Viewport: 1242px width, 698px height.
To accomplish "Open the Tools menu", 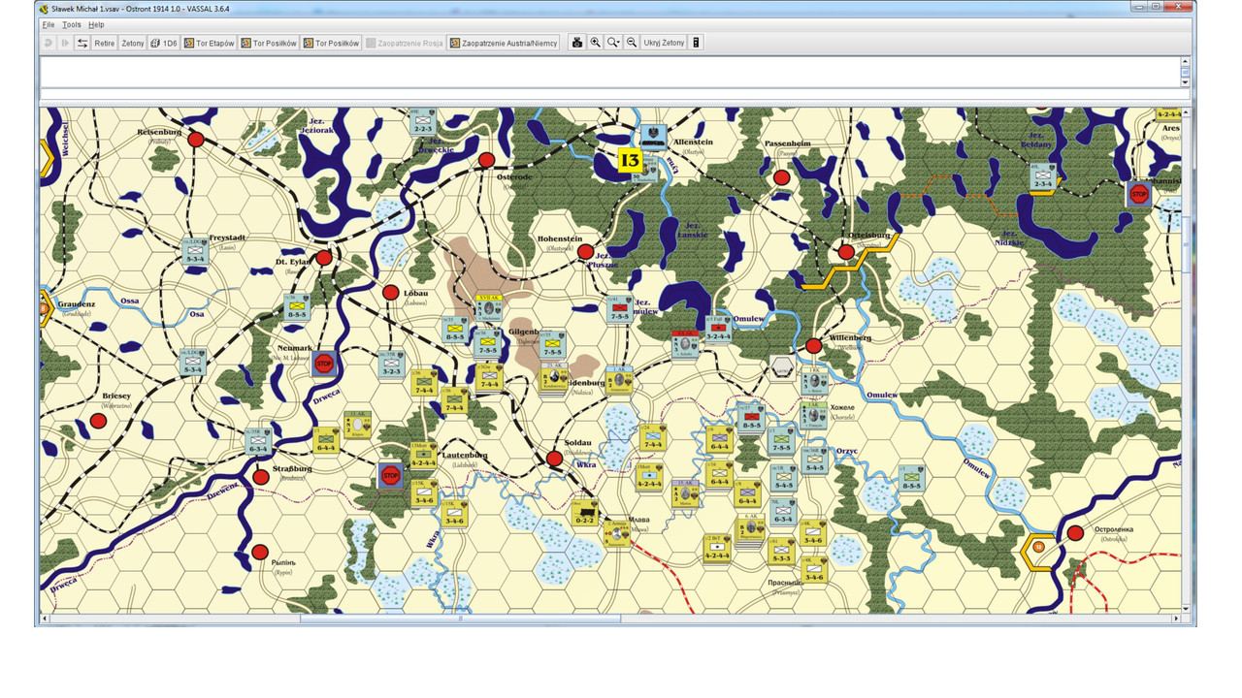I will tap(72, 24).
